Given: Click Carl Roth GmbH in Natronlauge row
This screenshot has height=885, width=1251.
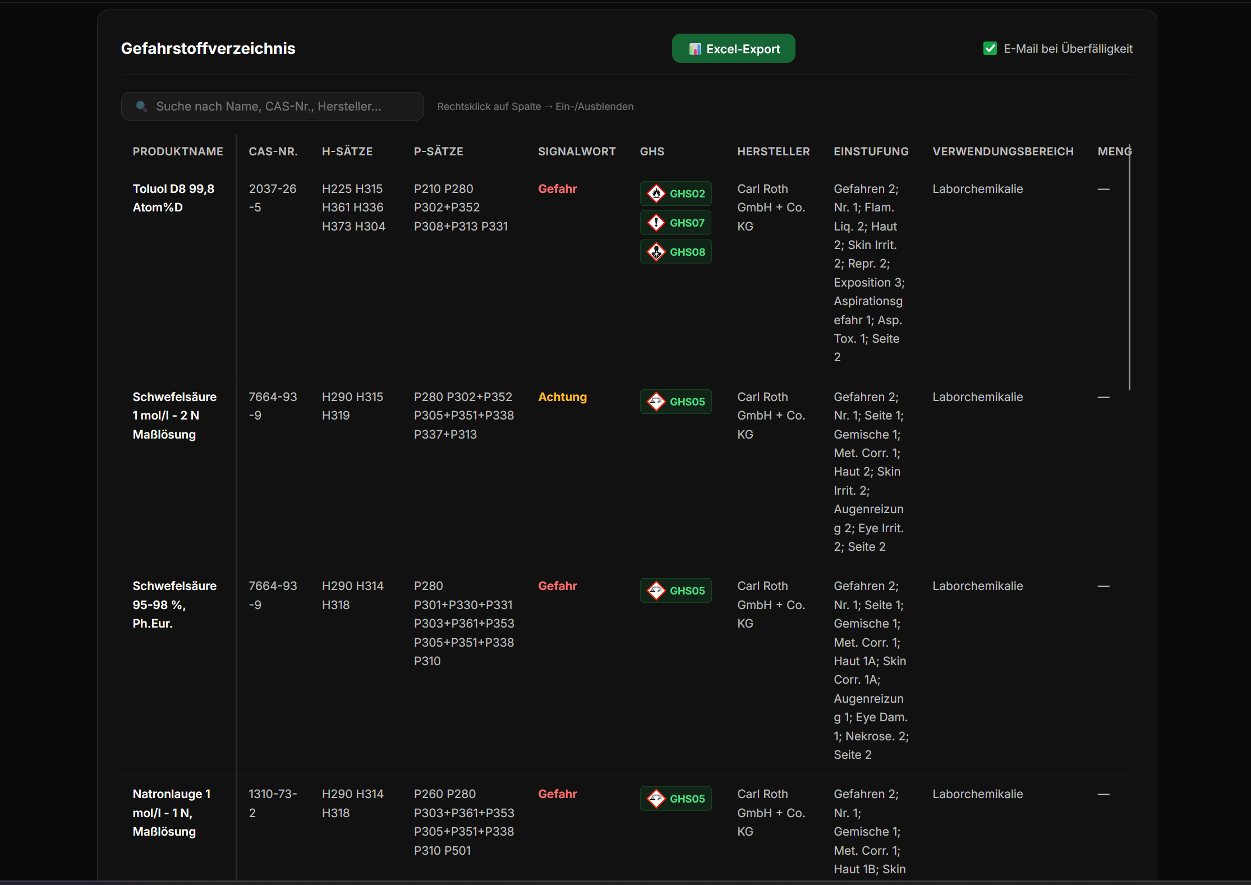Looking at the screenshot, I should [771, 813].
